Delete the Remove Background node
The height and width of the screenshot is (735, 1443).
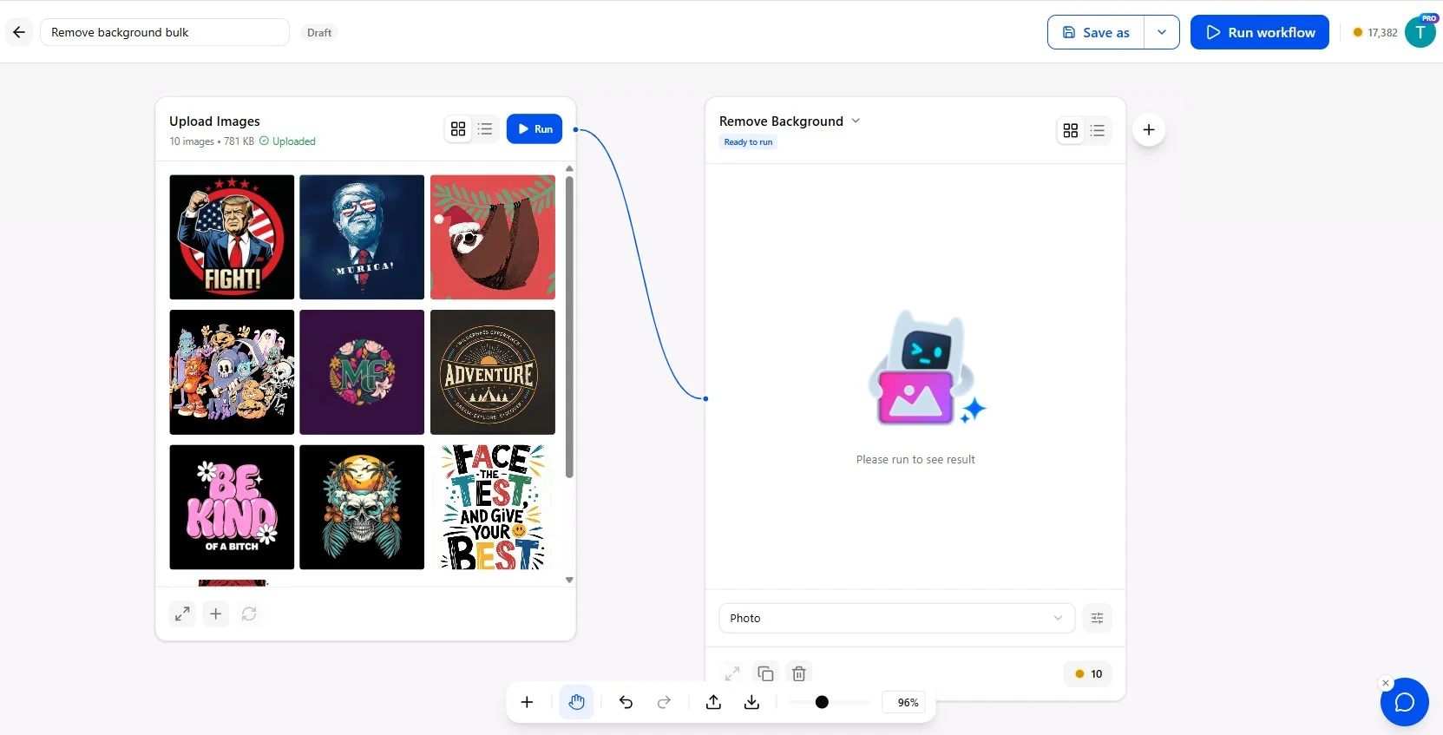click(x=799, y=673)
